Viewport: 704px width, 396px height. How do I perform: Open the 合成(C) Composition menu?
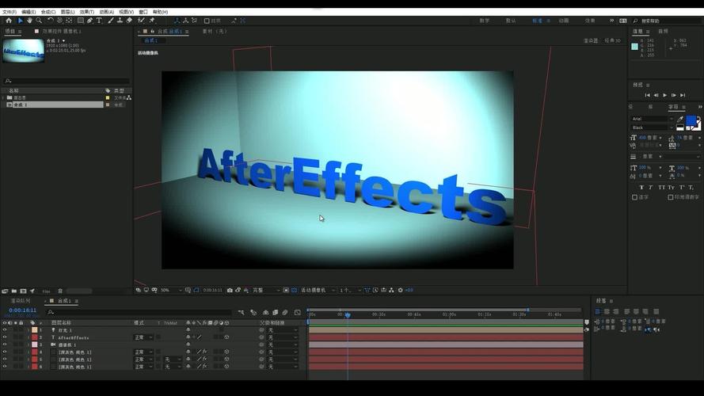pyautogui.click(x=48, y=12)
